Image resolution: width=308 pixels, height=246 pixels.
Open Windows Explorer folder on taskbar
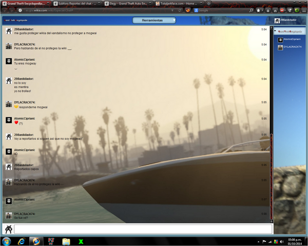pos(66,241)
